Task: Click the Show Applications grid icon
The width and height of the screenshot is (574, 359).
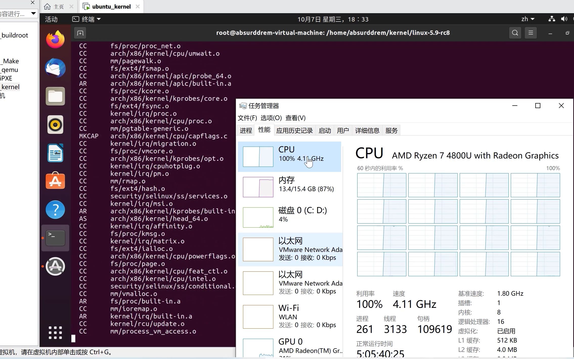Action: tap(55, 332)
